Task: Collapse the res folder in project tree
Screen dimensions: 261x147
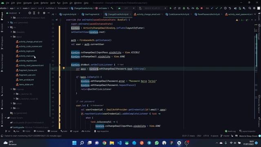Action: (x=8, y=27)
